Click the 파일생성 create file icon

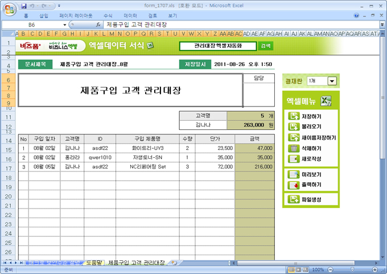tap(294, 199)
